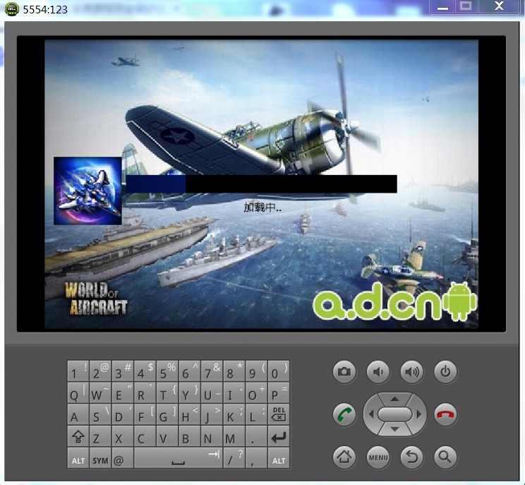Click the 5554:123 window title
This screenshot has height=485, width=525.
pos(45,9)
